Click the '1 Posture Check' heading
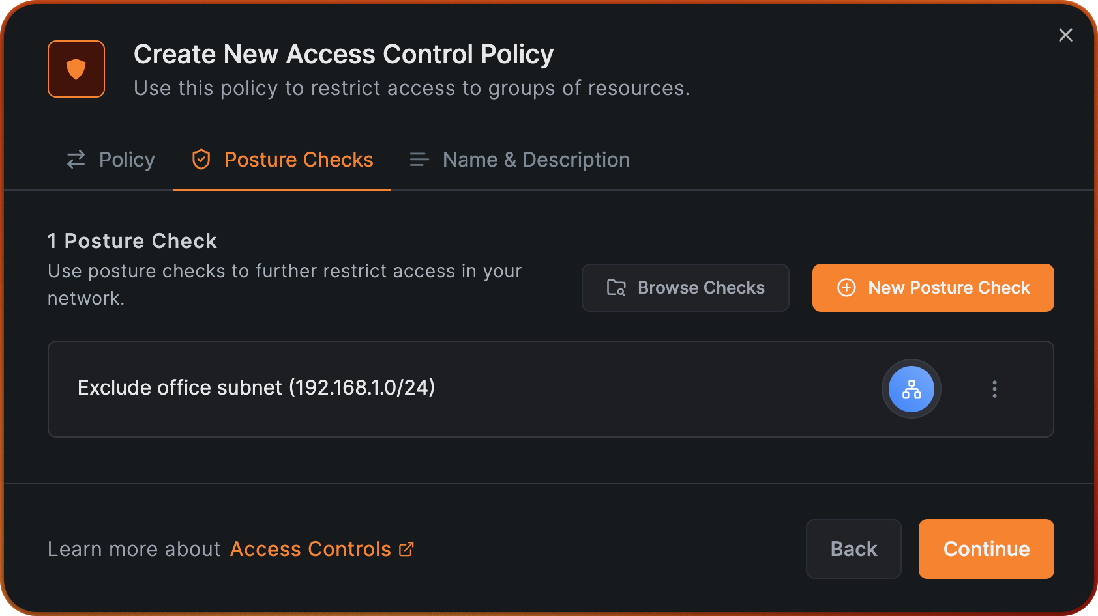Image resolution: width=1098 pixels, height=616 pixels. pos(132,241)
